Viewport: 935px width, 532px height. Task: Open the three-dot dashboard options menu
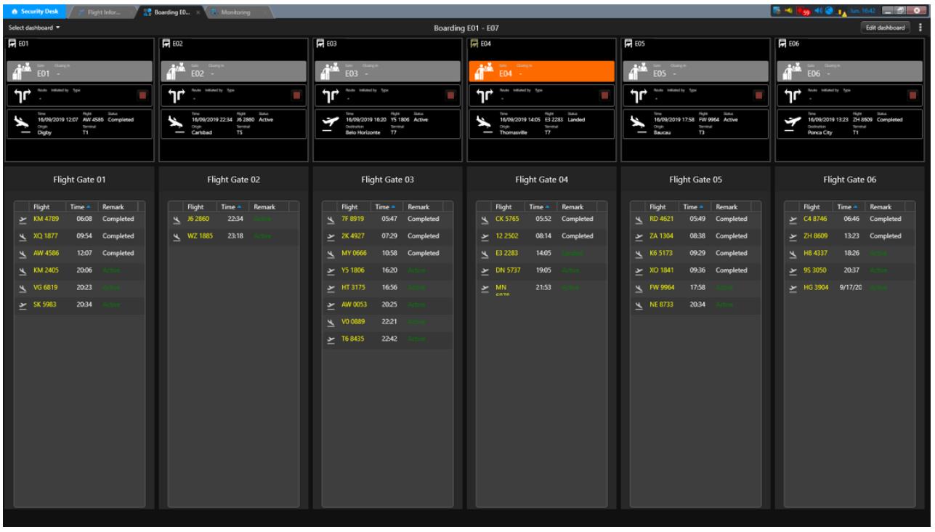click(920, 28)
